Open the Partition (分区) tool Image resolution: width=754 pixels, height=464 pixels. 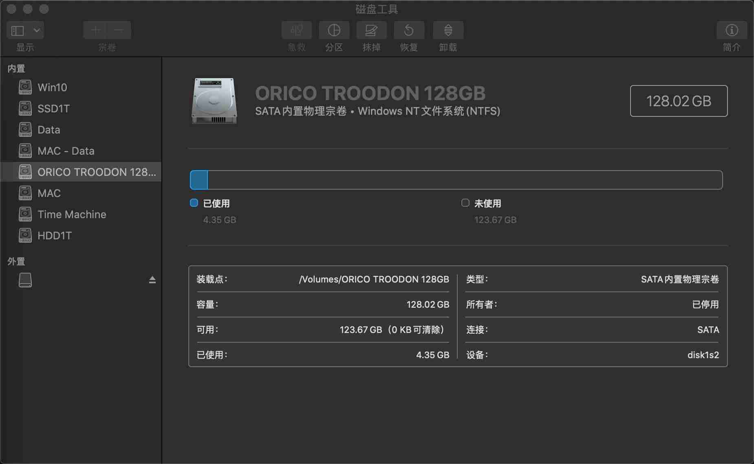coord(334,30)
